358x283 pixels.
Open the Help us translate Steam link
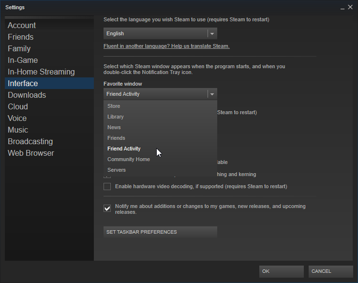click(x=166, y=46)
